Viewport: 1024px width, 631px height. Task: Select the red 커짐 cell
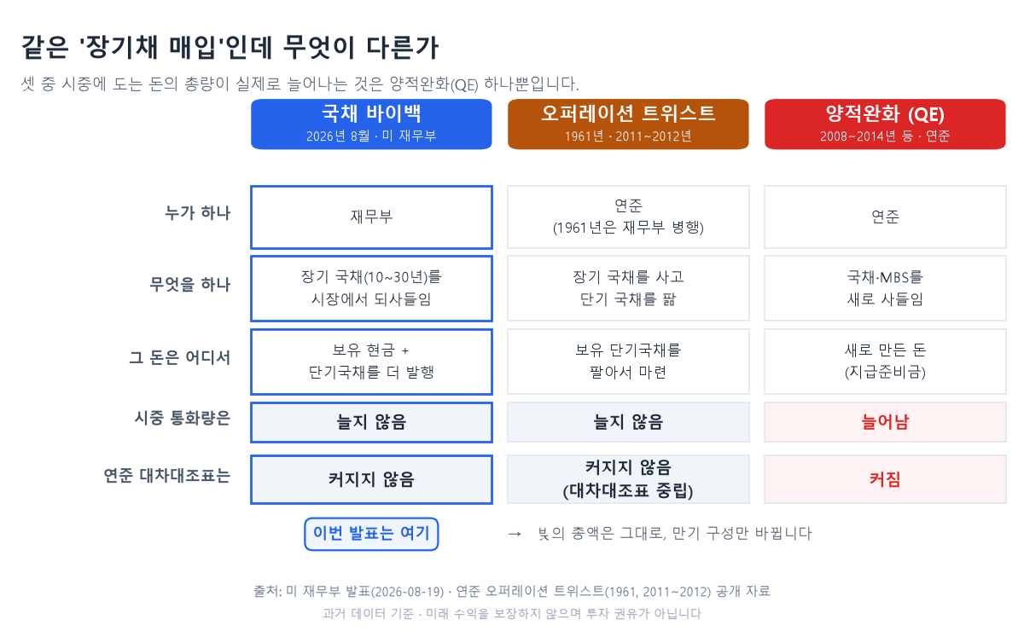pyautogui.click(x=885, y=479)
